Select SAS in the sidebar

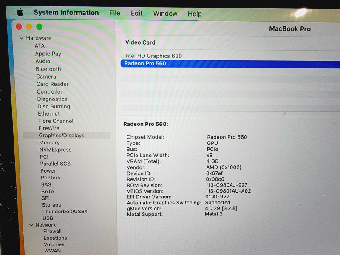click(x=46, y=184)
